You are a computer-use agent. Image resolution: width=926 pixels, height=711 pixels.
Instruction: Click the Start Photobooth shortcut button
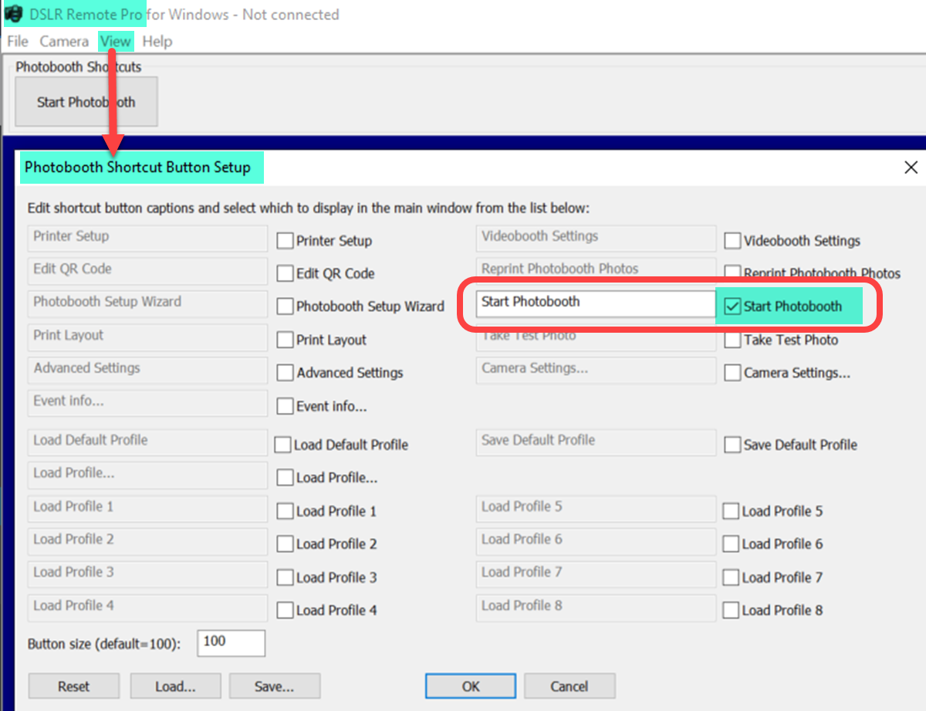coord(86,102)
